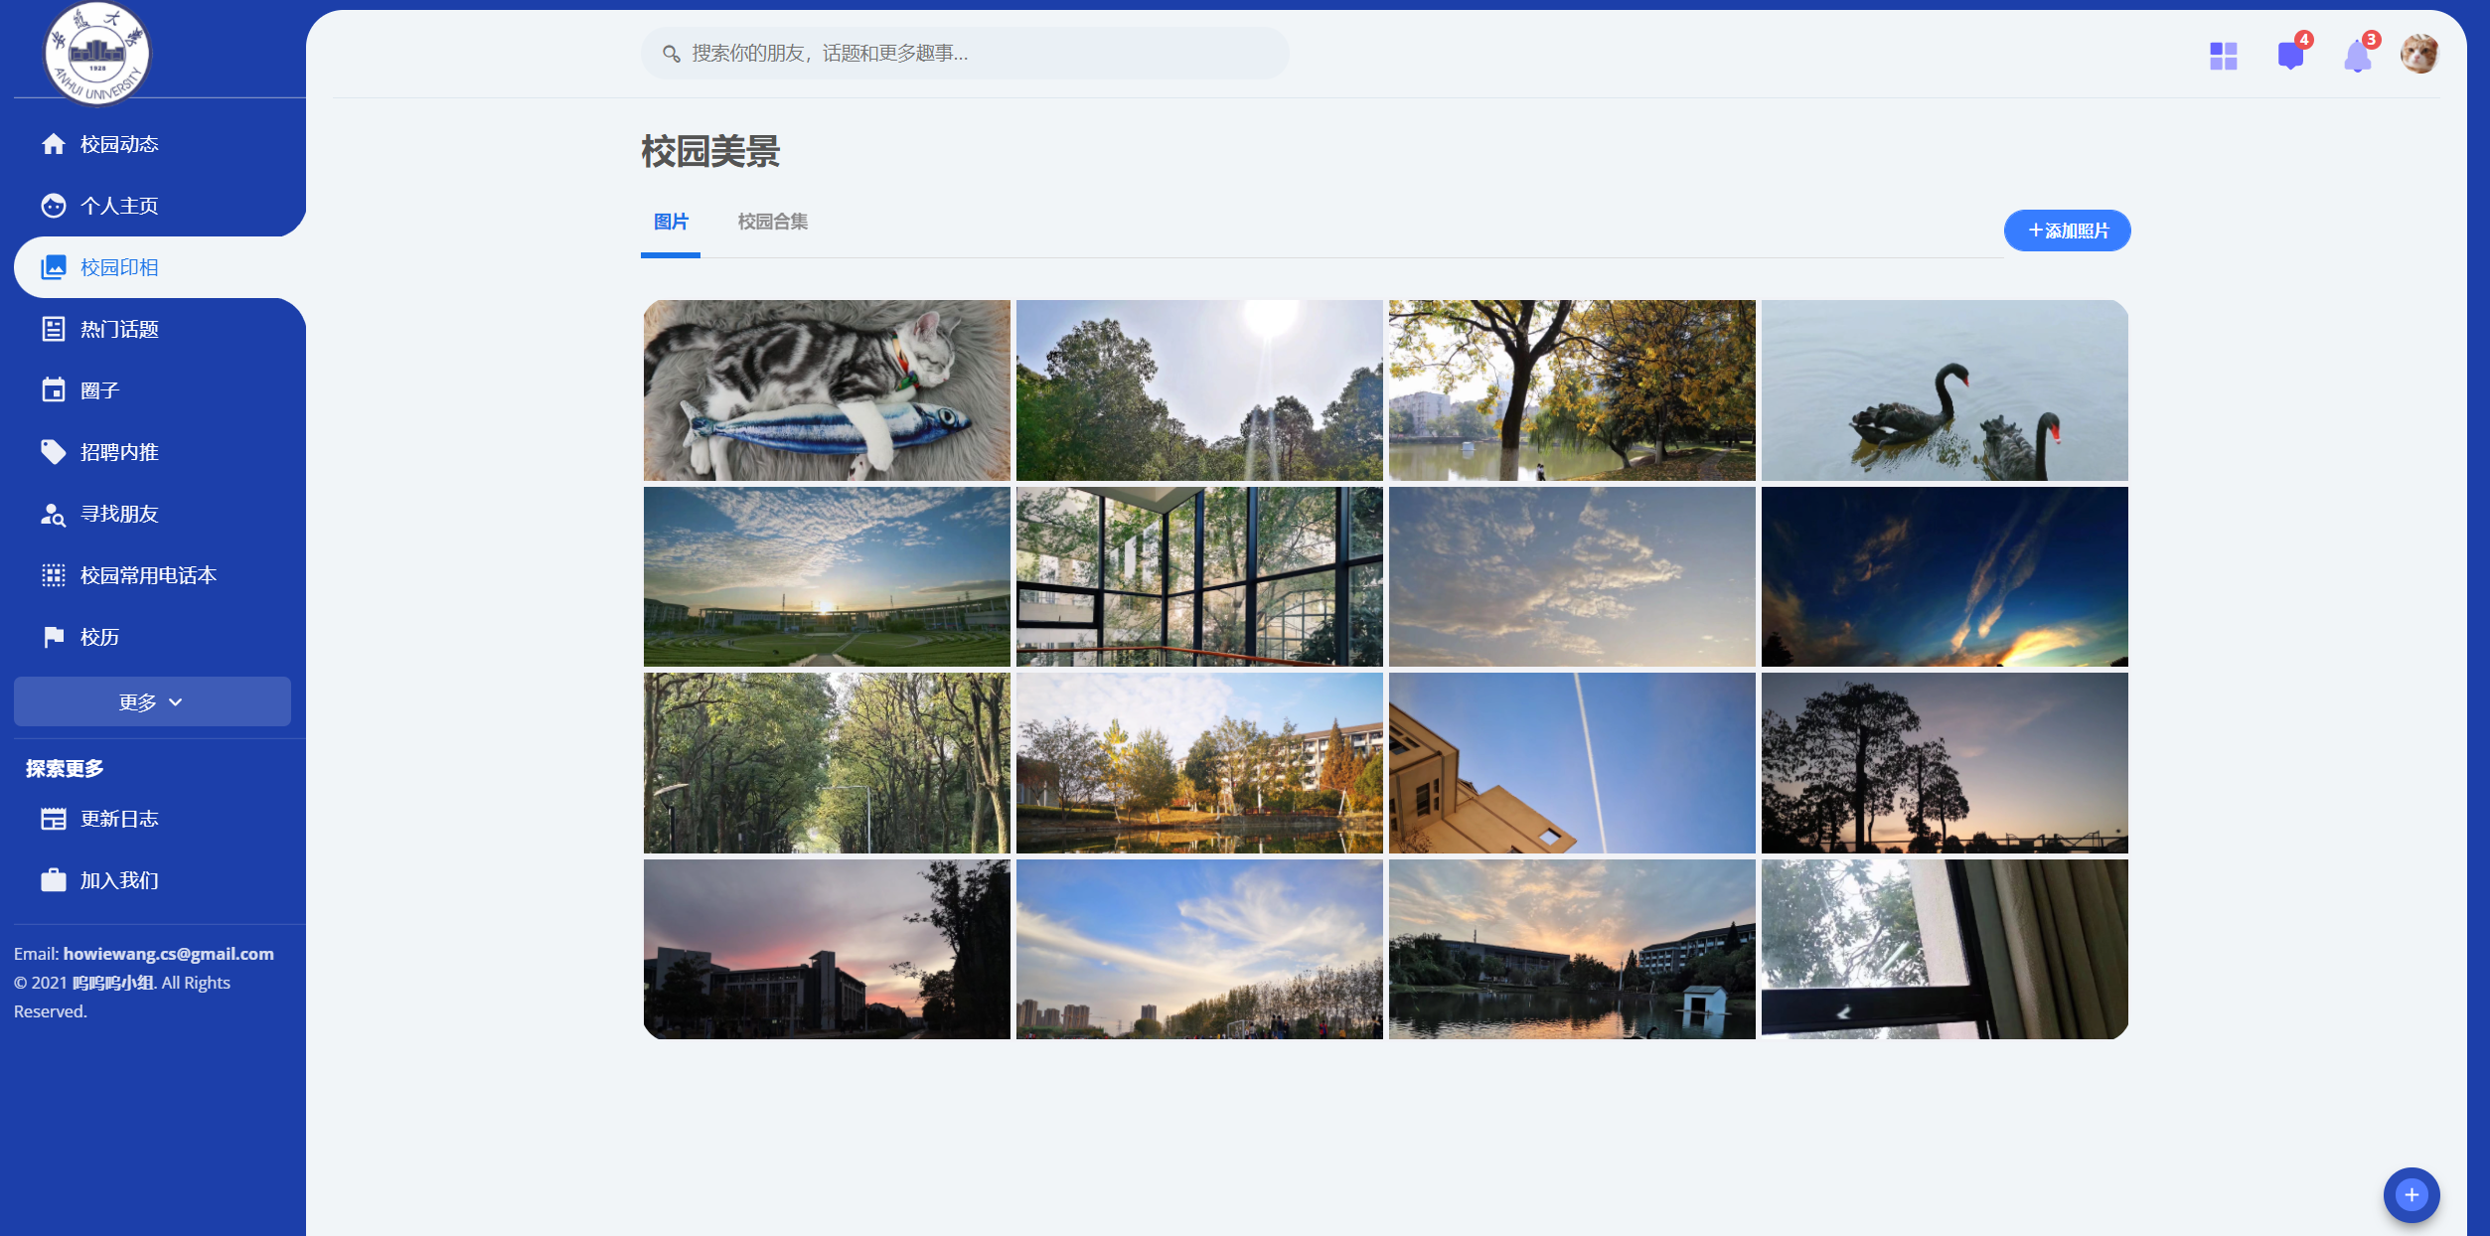
Task: Open 个人主页 face icon in sidebar
Action: pyautogui.click(x=54, y=206)
